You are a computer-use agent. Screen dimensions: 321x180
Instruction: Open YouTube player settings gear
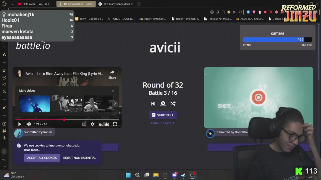pyautogui.click(x=93, y=124)
